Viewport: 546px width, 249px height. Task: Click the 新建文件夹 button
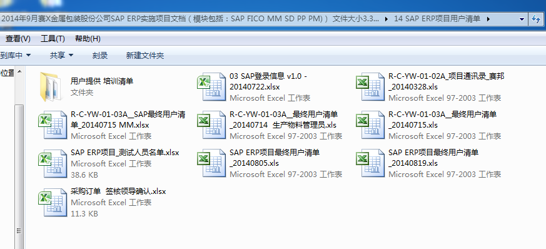tap(145, 55)
